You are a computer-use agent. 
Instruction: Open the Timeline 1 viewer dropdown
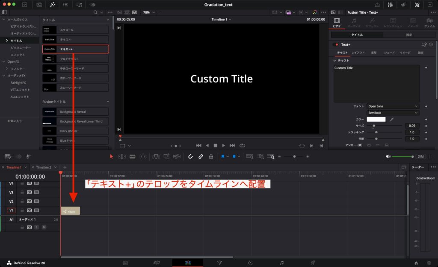pos(222,20)
